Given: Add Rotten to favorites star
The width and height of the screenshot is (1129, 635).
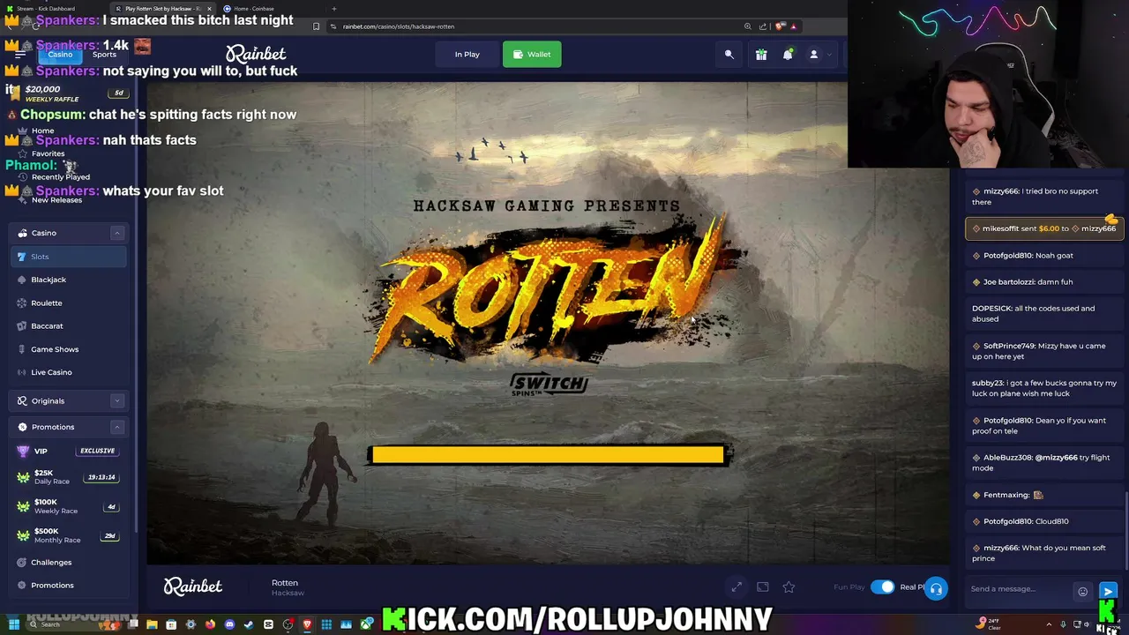Looking at the screenshot, I should pyautogui.click(x=789, y=587).
